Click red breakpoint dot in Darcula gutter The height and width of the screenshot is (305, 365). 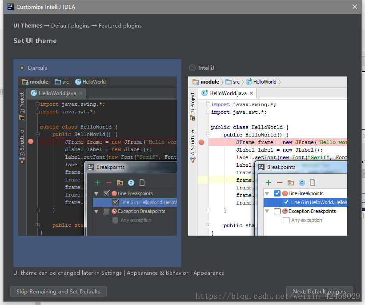31,141
